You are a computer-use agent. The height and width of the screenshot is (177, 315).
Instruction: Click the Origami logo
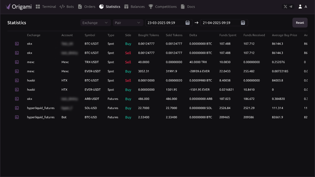pos(19,7)
